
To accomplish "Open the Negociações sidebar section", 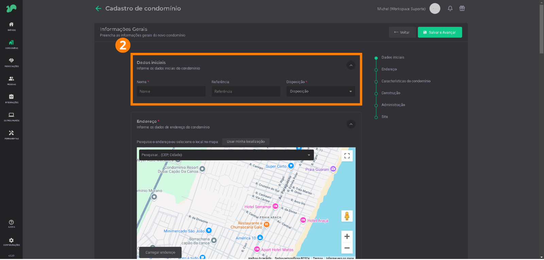I will (11, 62).
